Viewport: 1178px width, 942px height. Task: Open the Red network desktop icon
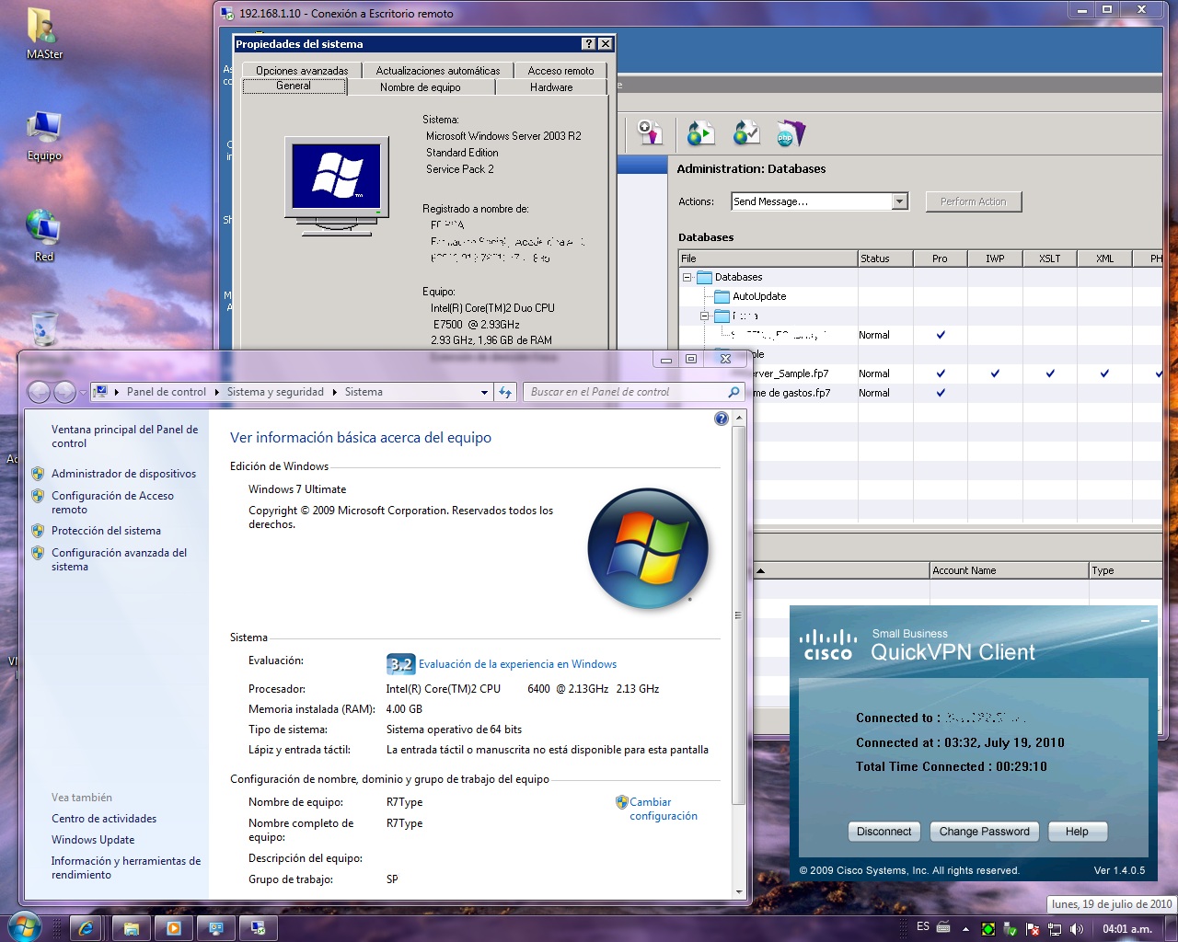(44, 235)
